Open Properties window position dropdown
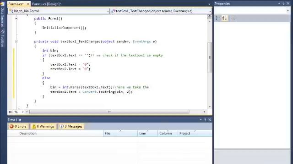293x164 pixels. coord(279,4)
